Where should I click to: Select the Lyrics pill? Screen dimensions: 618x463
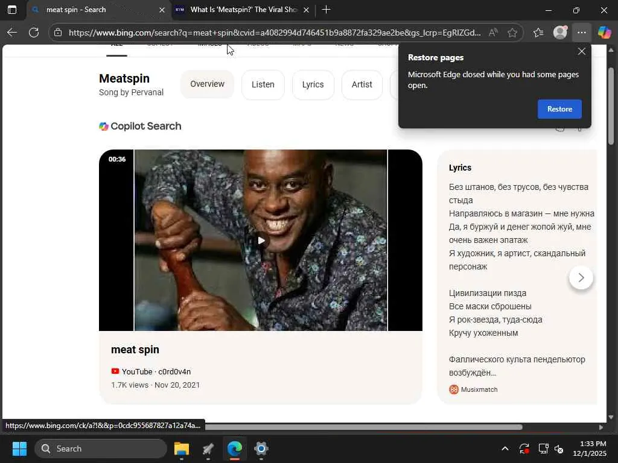(313, 84)
